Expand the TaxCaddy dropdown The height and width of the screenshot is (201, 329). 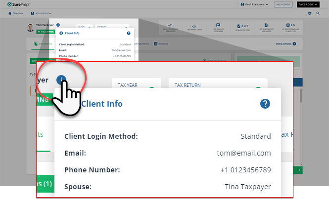coord(308,4)
